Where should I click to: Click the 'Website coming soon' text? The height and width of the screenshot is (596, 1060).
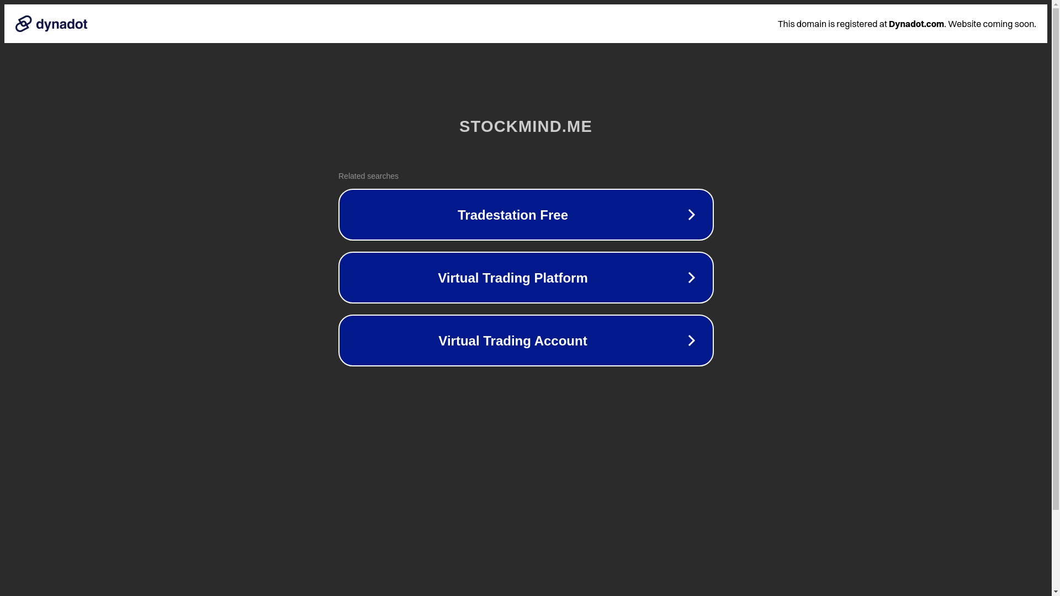click(992, 24)
